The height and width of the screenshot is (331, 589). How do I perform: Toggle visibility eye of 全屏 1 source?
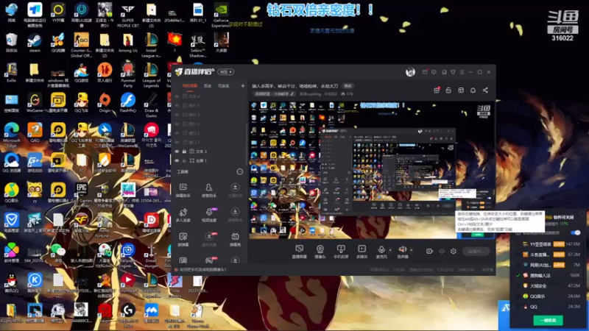177,160
